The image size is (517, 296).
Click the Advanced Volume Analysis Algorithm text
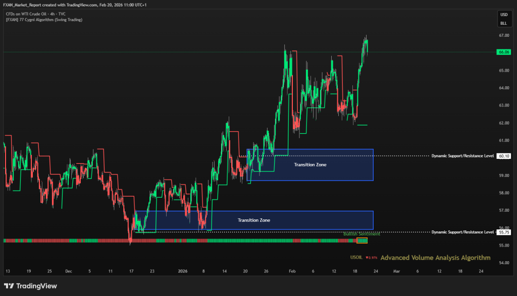coord(435,258)
